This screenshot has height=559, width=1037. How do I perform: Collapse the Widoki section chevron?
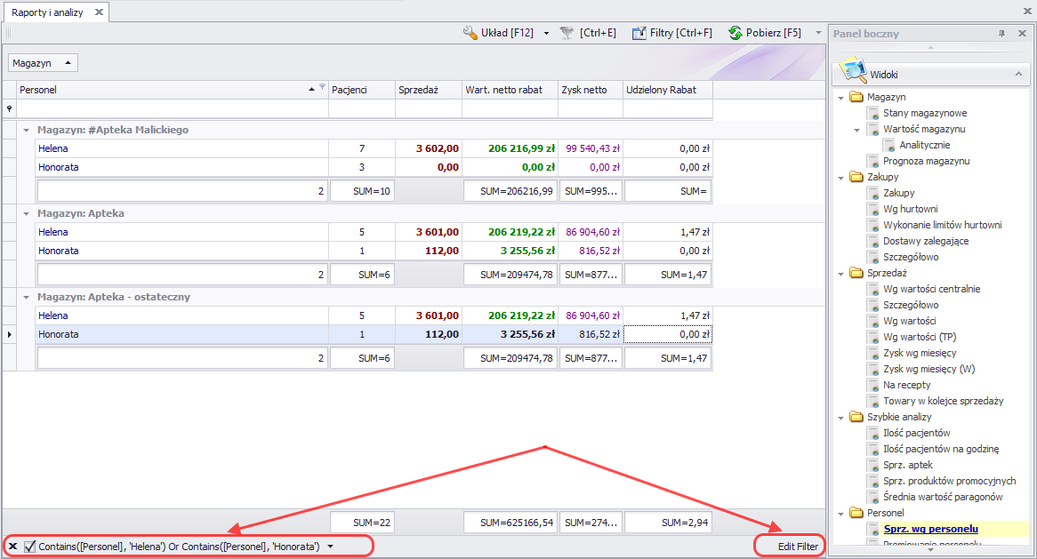[1017, 75]
